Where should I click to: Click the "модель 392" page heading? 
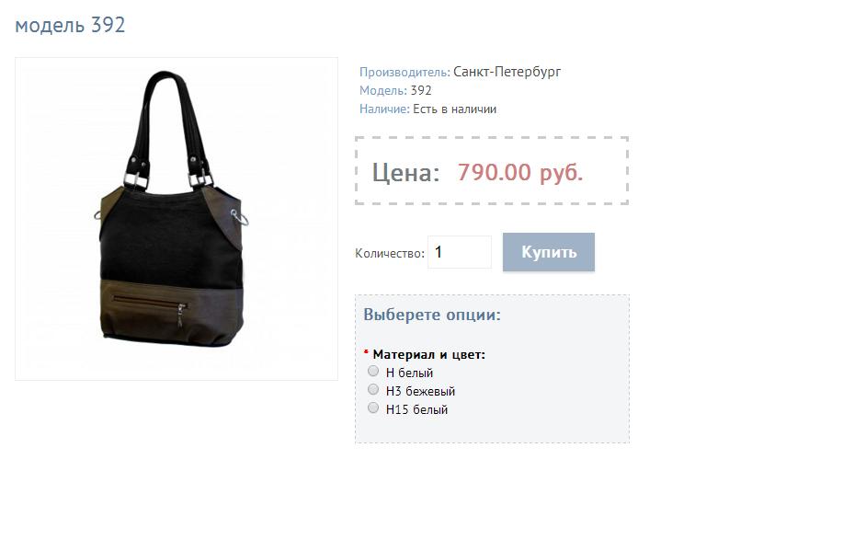click(70, 26)
